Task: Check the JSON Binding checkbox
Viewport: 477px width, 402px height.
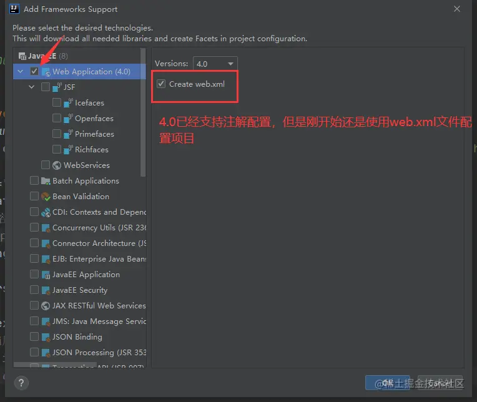Action: [34, 336]
